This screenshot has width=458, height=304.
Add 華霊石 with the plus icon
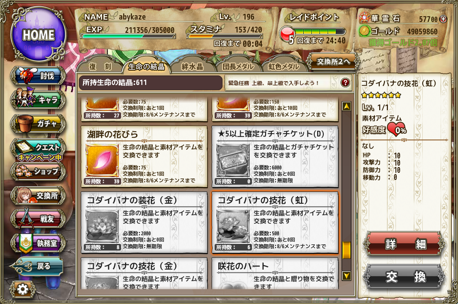[443, 19]
